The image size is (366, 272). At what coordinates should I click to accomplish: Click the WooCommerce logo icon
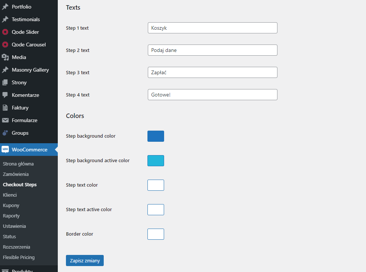click(x=5, y=150)
